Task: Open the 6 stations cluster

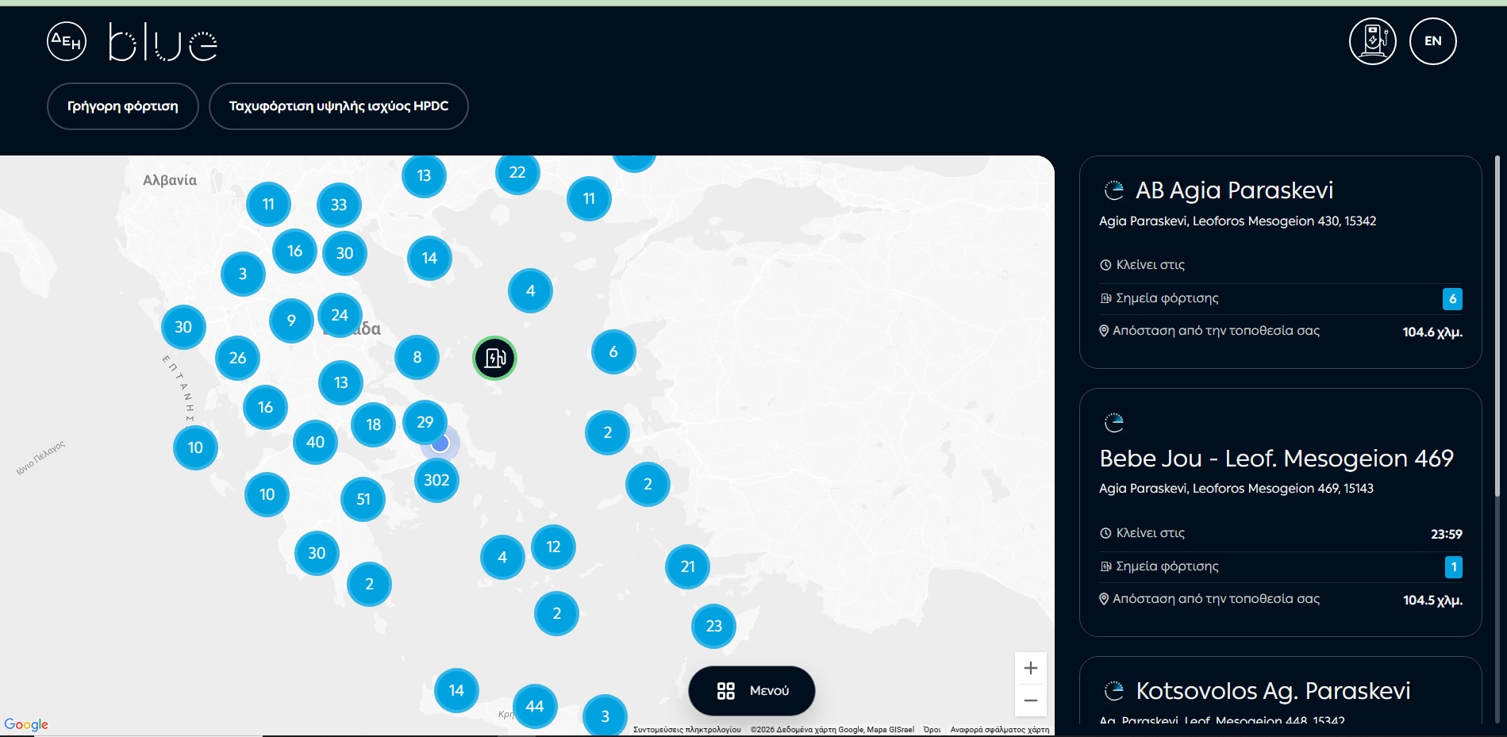Action: [613, 351]
